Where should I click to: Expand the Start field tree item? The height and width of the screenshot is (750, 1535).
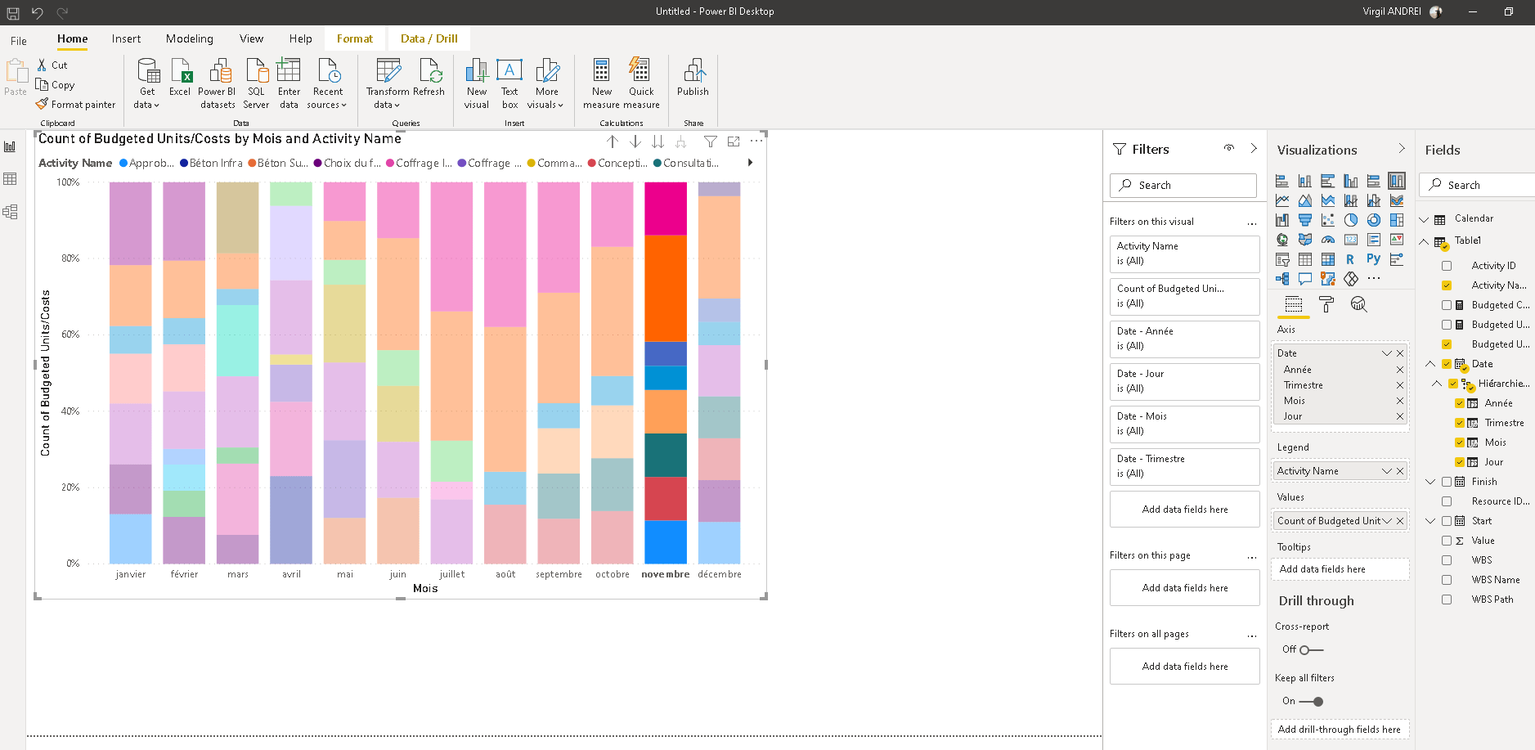click(1430, 520)
